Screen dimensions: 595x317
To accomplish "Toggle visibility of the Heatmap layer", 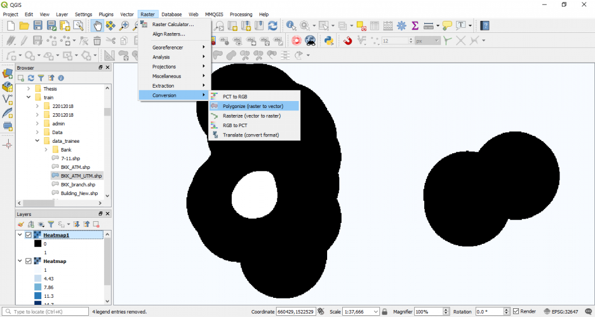I will [x=28, y=261].
